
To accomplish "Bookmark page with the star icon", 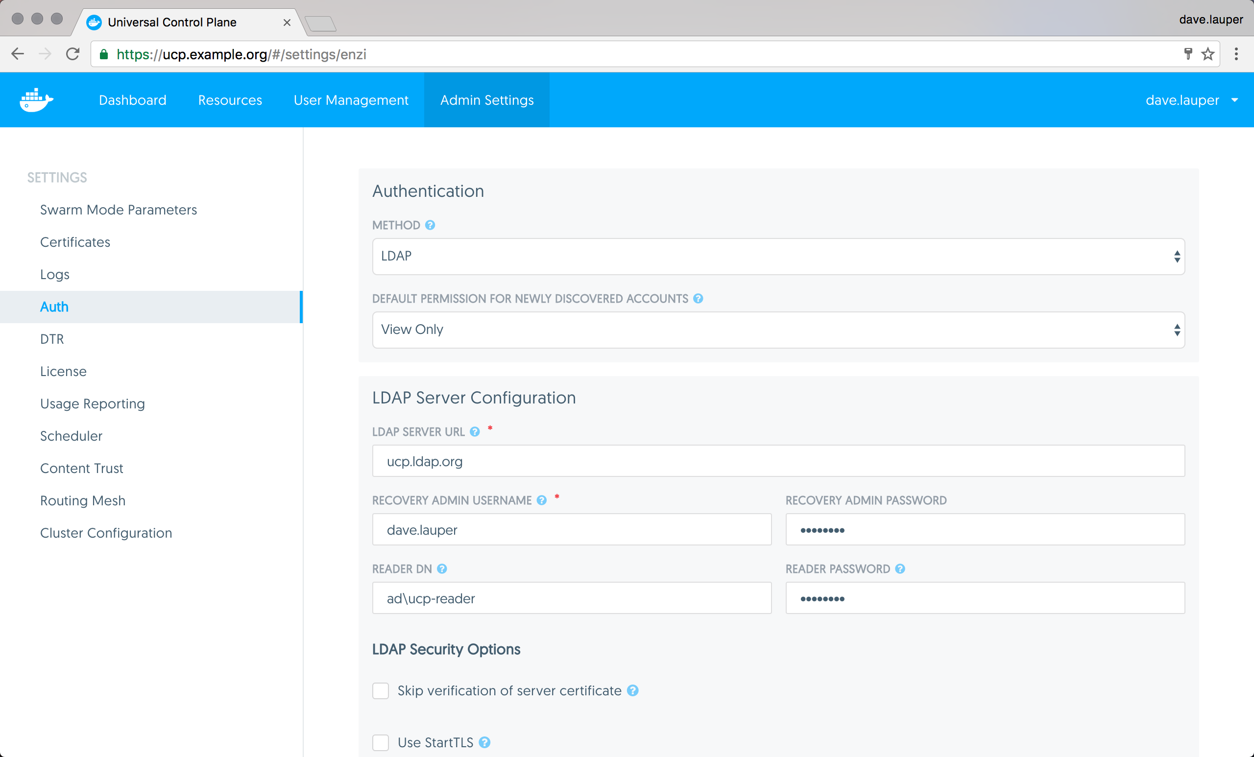I will [x=1207, y=54].
